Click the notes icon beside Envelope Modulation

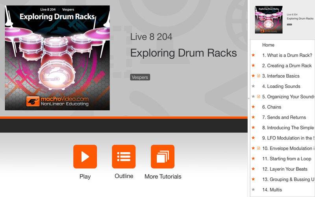point(259,148)
